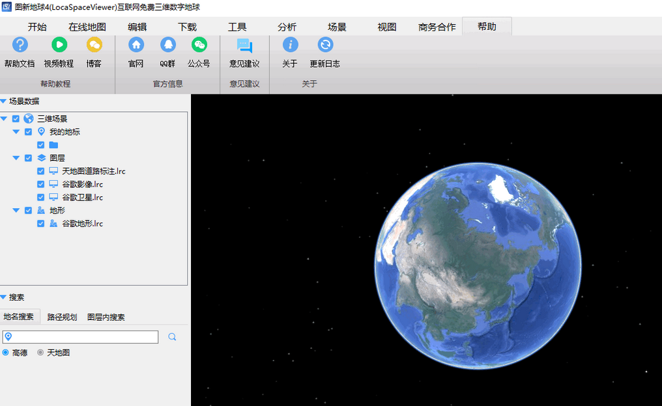Open the 更新日志 changelog icon
The width and height of the screenshot is (662, 406).
[325, 45]
